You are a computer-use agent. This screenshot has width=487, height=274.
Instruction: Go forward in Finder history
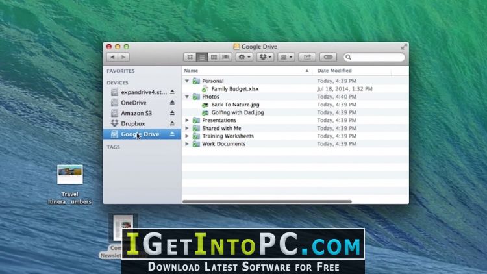point(123,57)
